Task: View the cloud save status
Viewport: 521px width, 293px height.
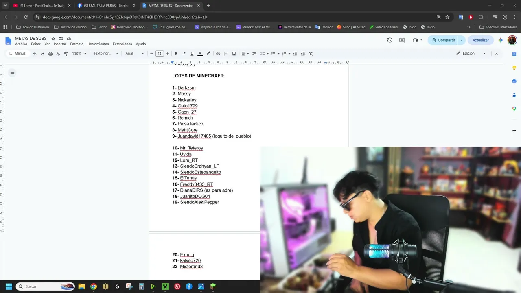Action: point(69,39)
